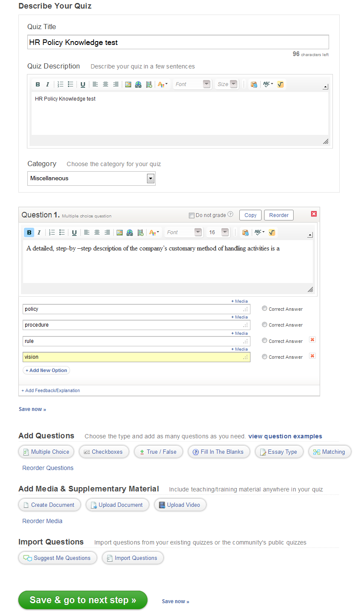356x613 pixels.
Task: Open math formula editor in Question 1 toolbar
Action: pyautogui.click(x=272, y=232)
